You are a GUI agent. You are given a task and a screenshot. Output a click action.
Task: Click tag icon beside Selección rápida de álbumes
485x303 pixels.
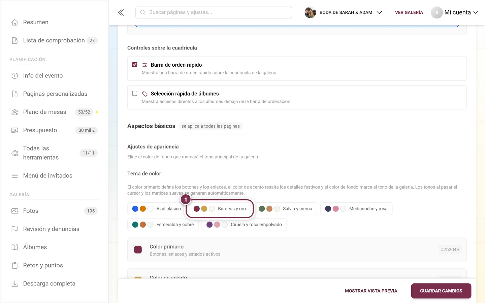click(145, 94)
